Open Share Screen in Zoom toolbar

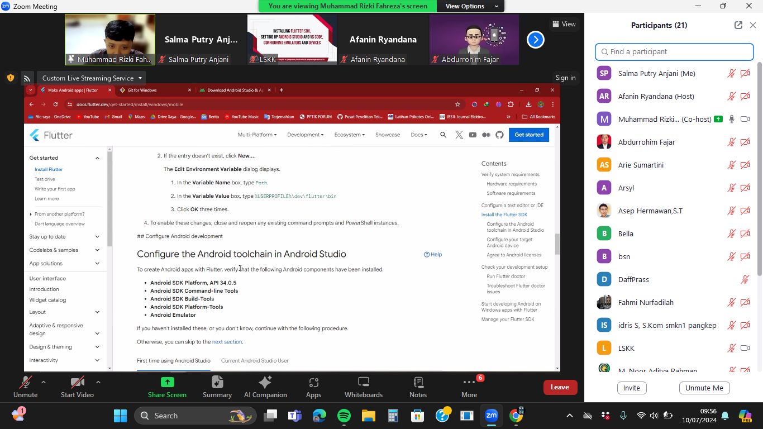[x=167, y=388]
